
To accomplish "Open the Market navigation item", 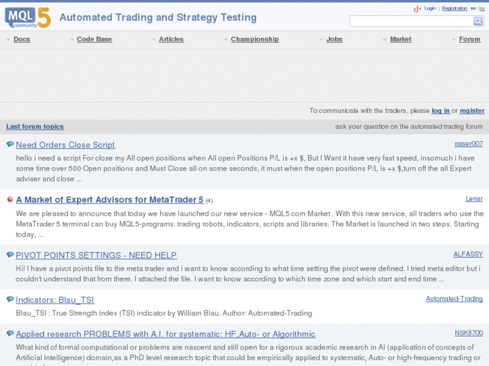I will [400, 40].
